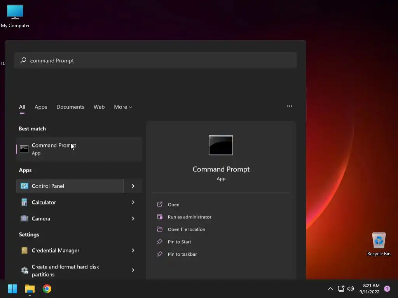Switch to the Documents search tab
This screenshot has width=398, height=298.
pos(70,107)
